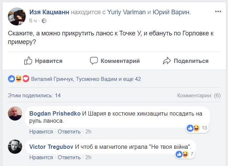
Task: Click the reaction emojis under the post
Action: click(18, 79)
